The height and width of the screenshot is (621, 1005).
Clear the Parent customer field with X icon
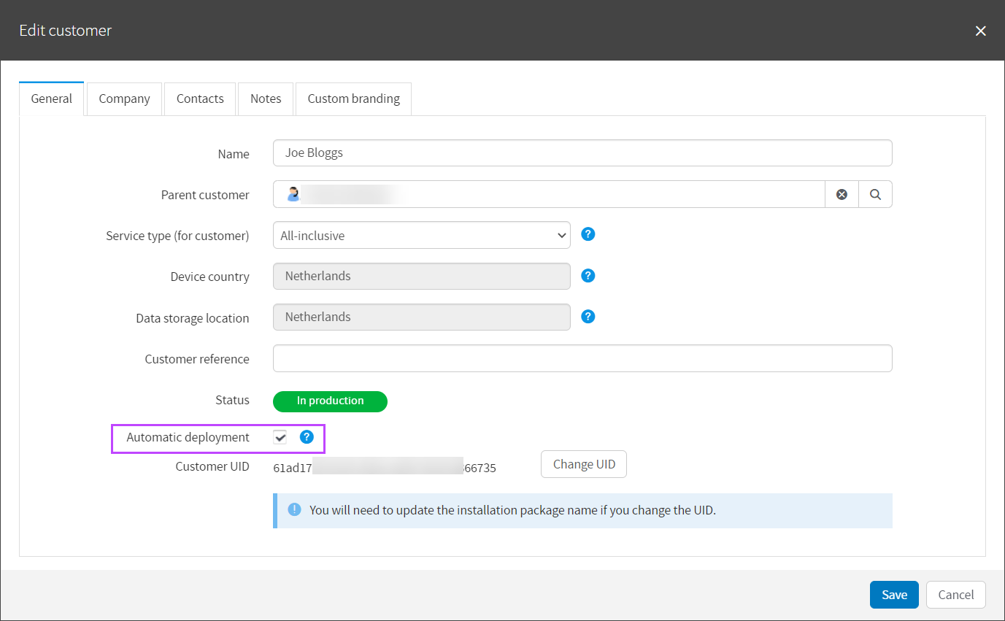[x=842, y=195]
